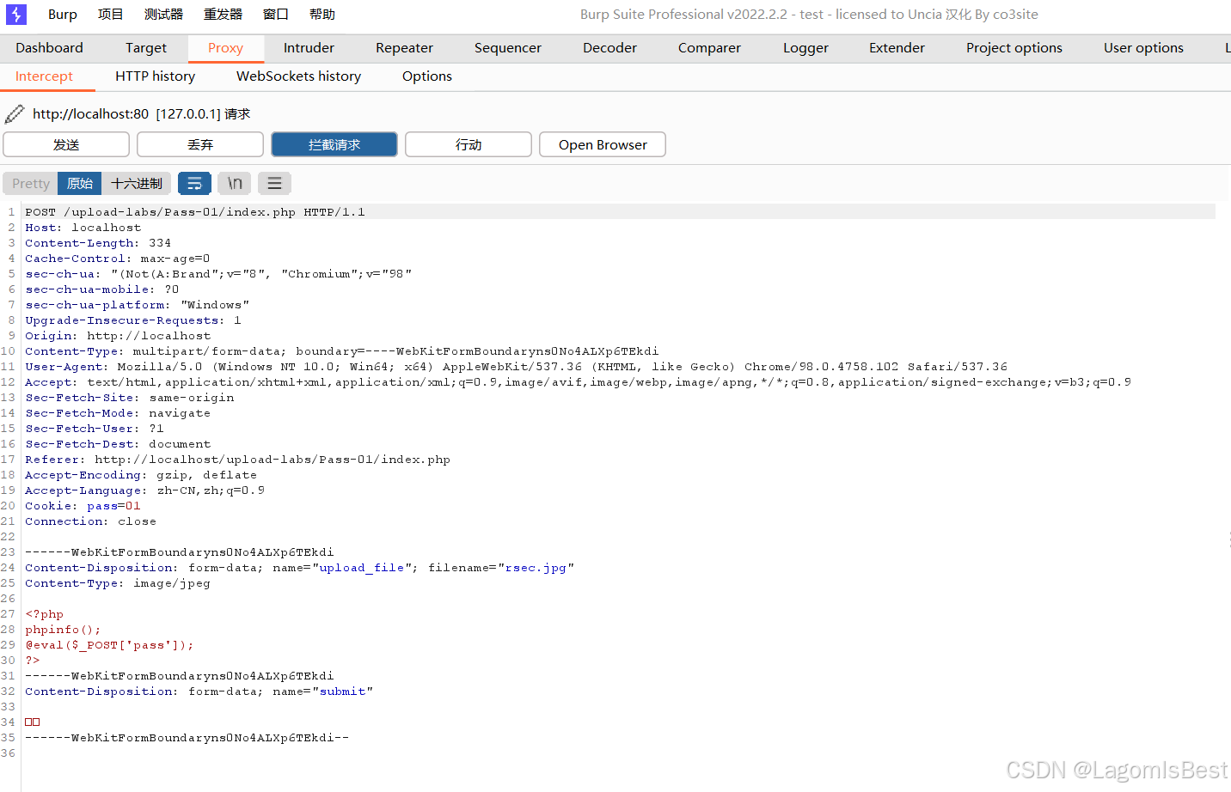Viewport: 1231px width, 792px height.
Task: Click the User-Agent header line
Action: [516, 367]
